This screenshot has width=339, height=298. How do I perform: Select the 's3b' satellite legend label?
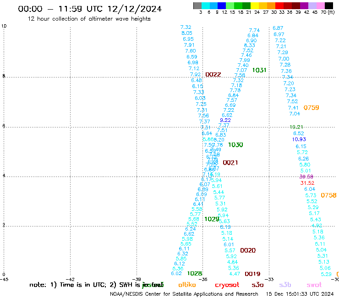285,285
